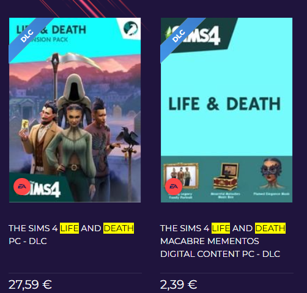Click the 2,39 € price

tap(179, 284)
